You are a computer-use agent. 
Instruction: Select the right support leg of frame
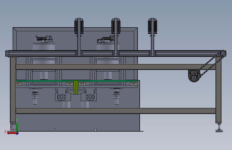218,89
